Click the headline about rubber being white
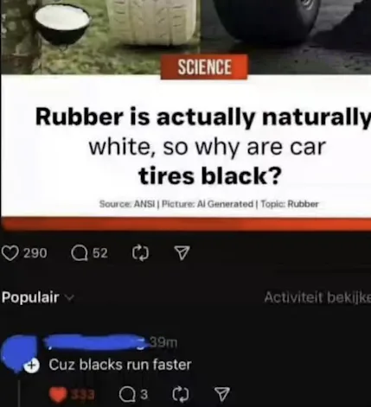 click(205, 146)
